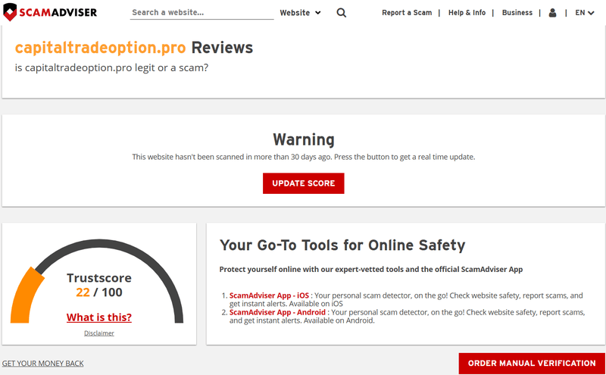Open the Report a Scam menu item
606x375 pixels.
(407, 13)
